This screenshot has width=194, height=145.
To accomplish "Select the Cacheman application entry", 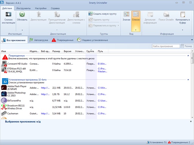I will click(13, 114).
